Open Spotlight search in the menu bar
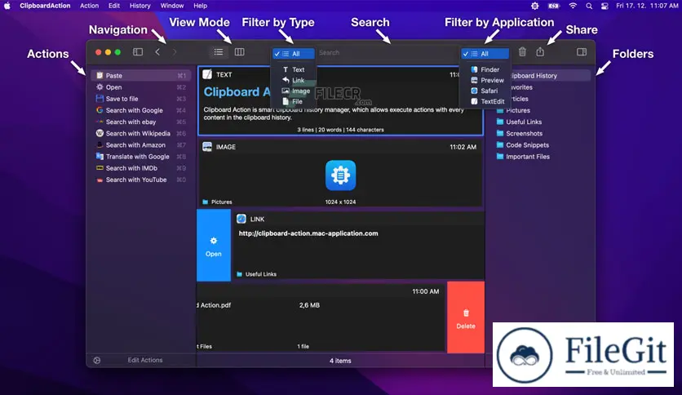Screen dimensions: 682x395 tap(589, 6)
